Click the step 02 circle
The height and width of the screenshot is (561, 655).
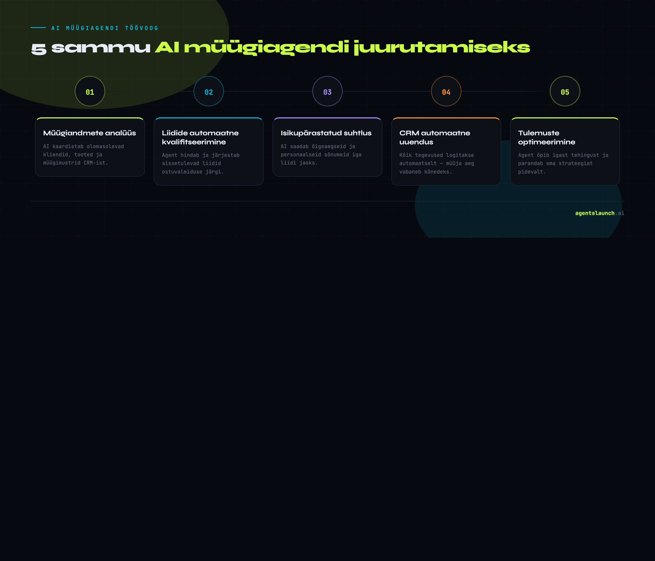coord(209,91)
